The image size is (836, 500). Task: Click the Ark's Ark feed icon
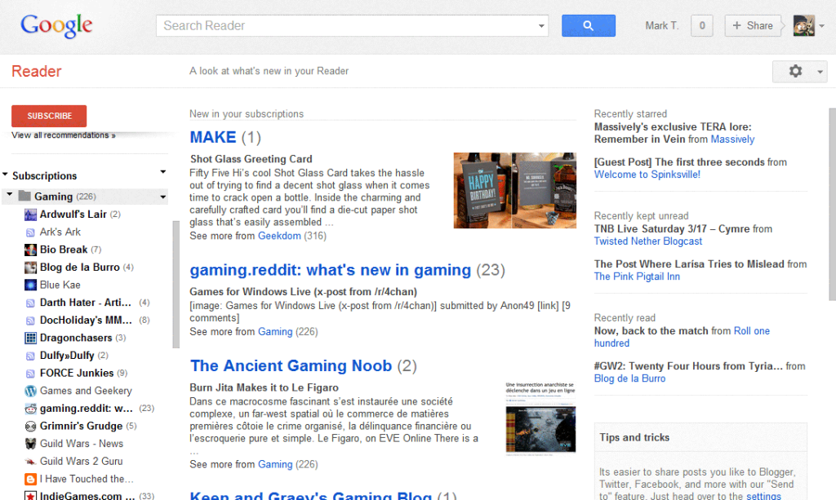tap(30, 232)
